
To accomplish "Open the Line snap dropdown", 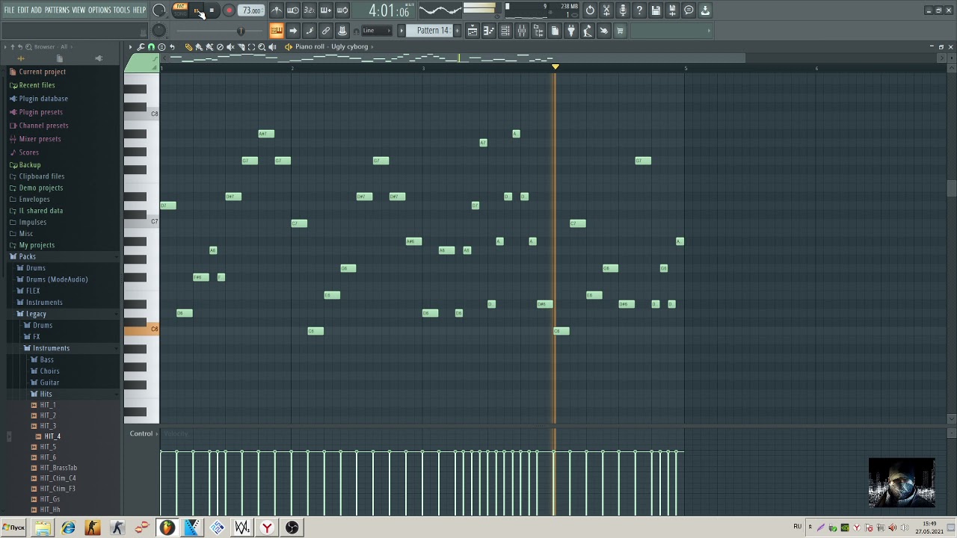I will (x=376, y=31).
